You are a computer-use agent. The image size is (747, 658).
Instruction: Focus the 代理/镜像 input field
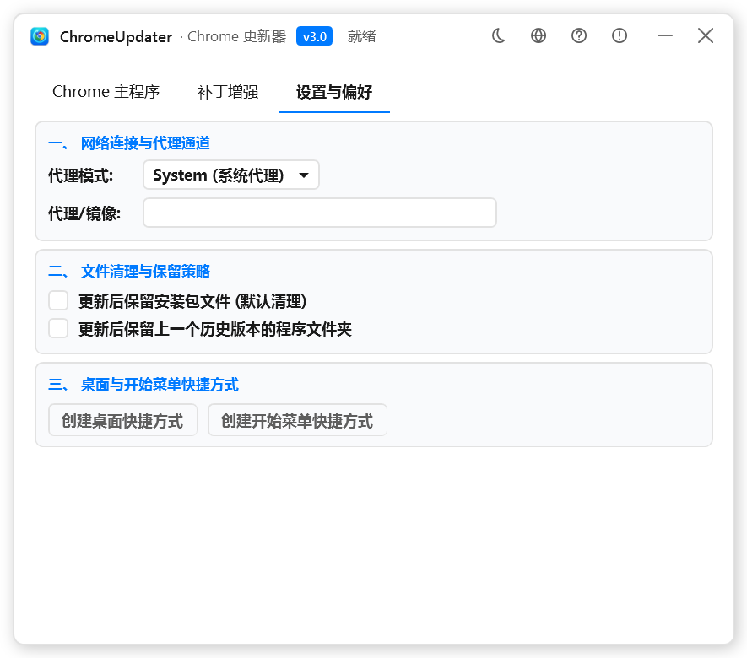coord(320,213)
